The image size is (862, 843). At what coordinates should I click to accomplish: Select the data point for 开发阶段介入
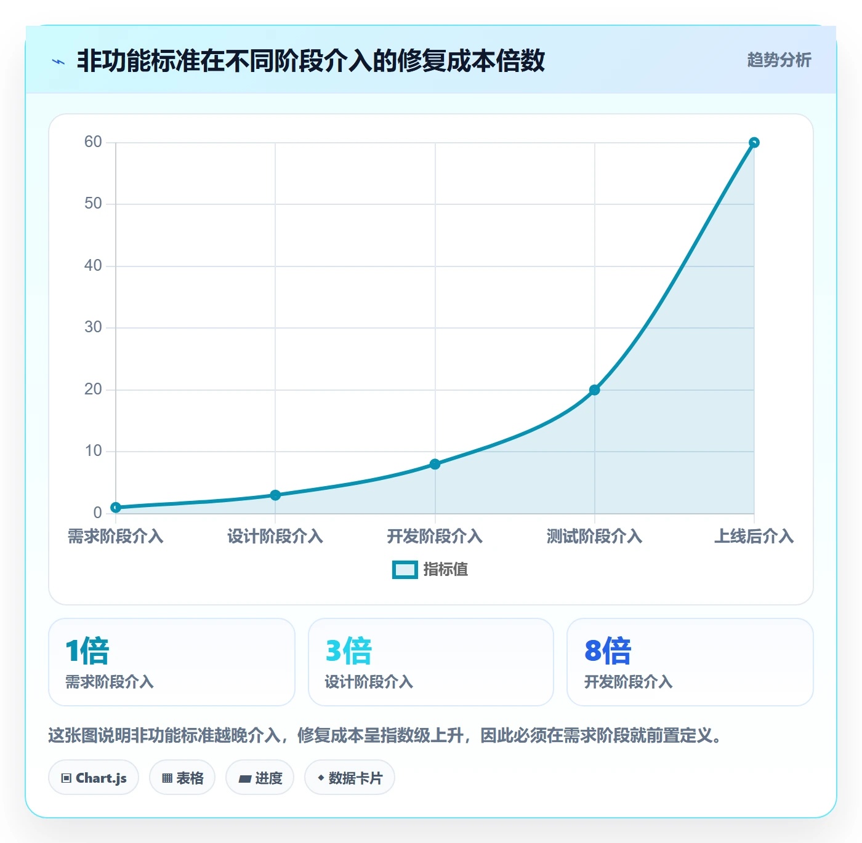click(x=435, y=464)
